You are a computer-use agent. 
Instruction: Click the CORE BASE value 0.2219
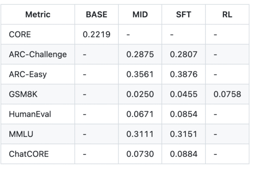tap(96, 34)
